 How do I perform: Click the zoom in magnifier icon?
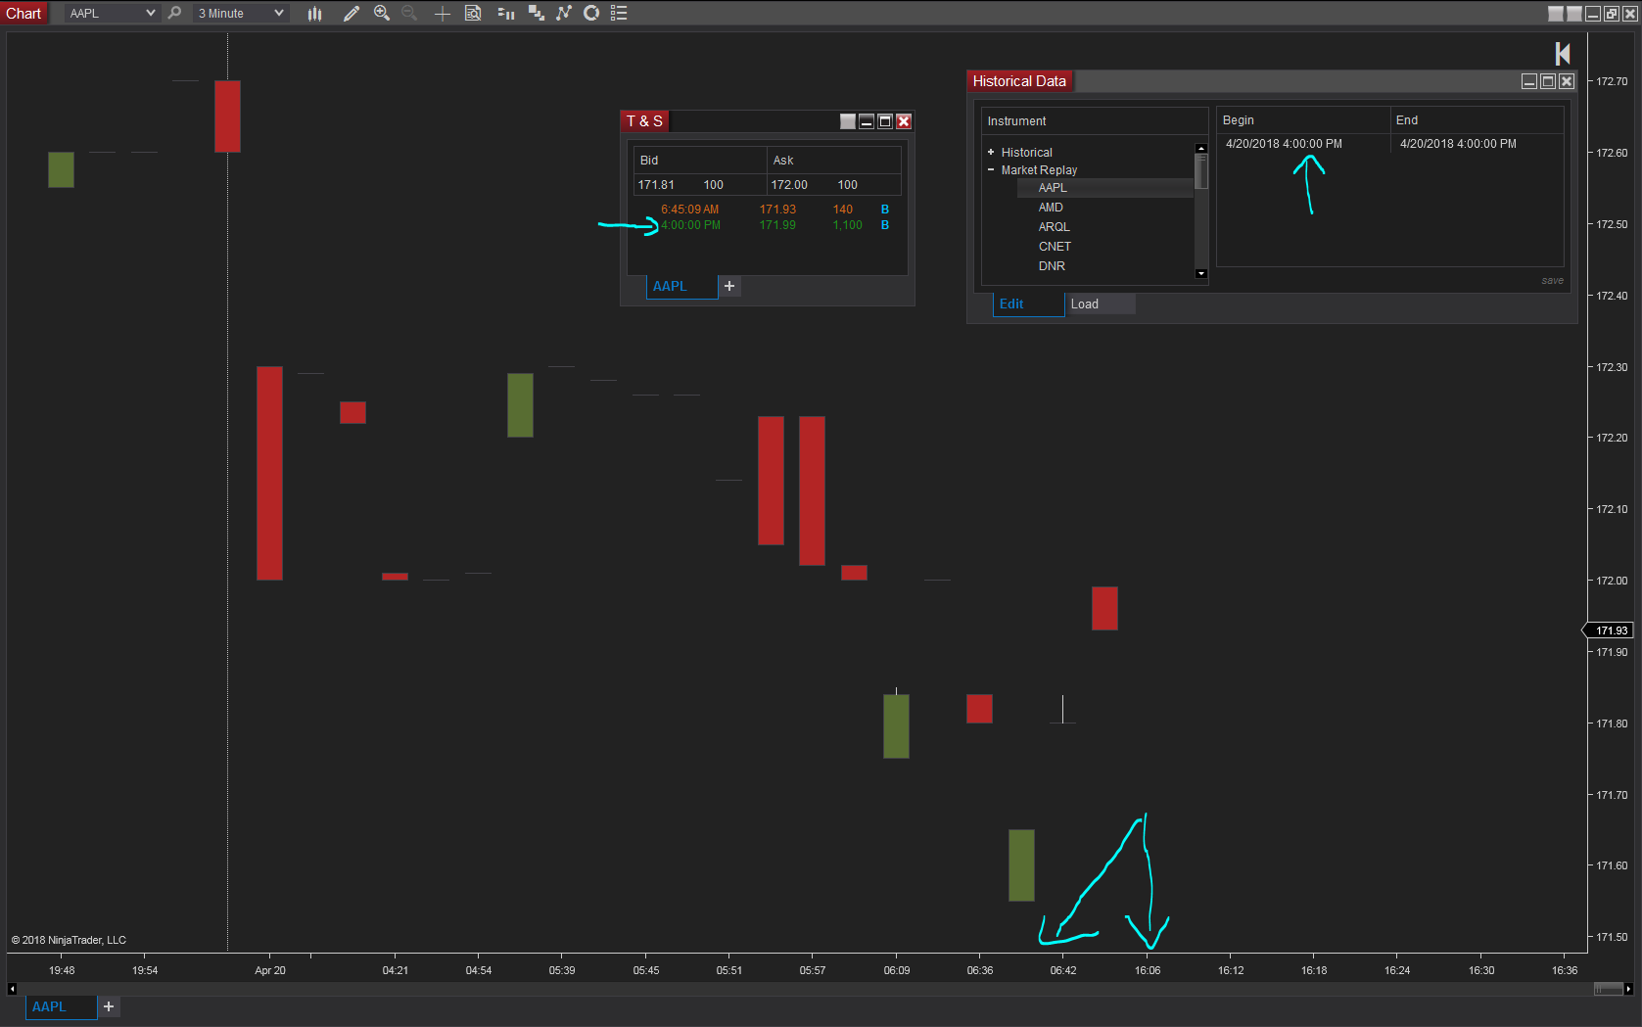pyautogui.click(x=382, y=13)
